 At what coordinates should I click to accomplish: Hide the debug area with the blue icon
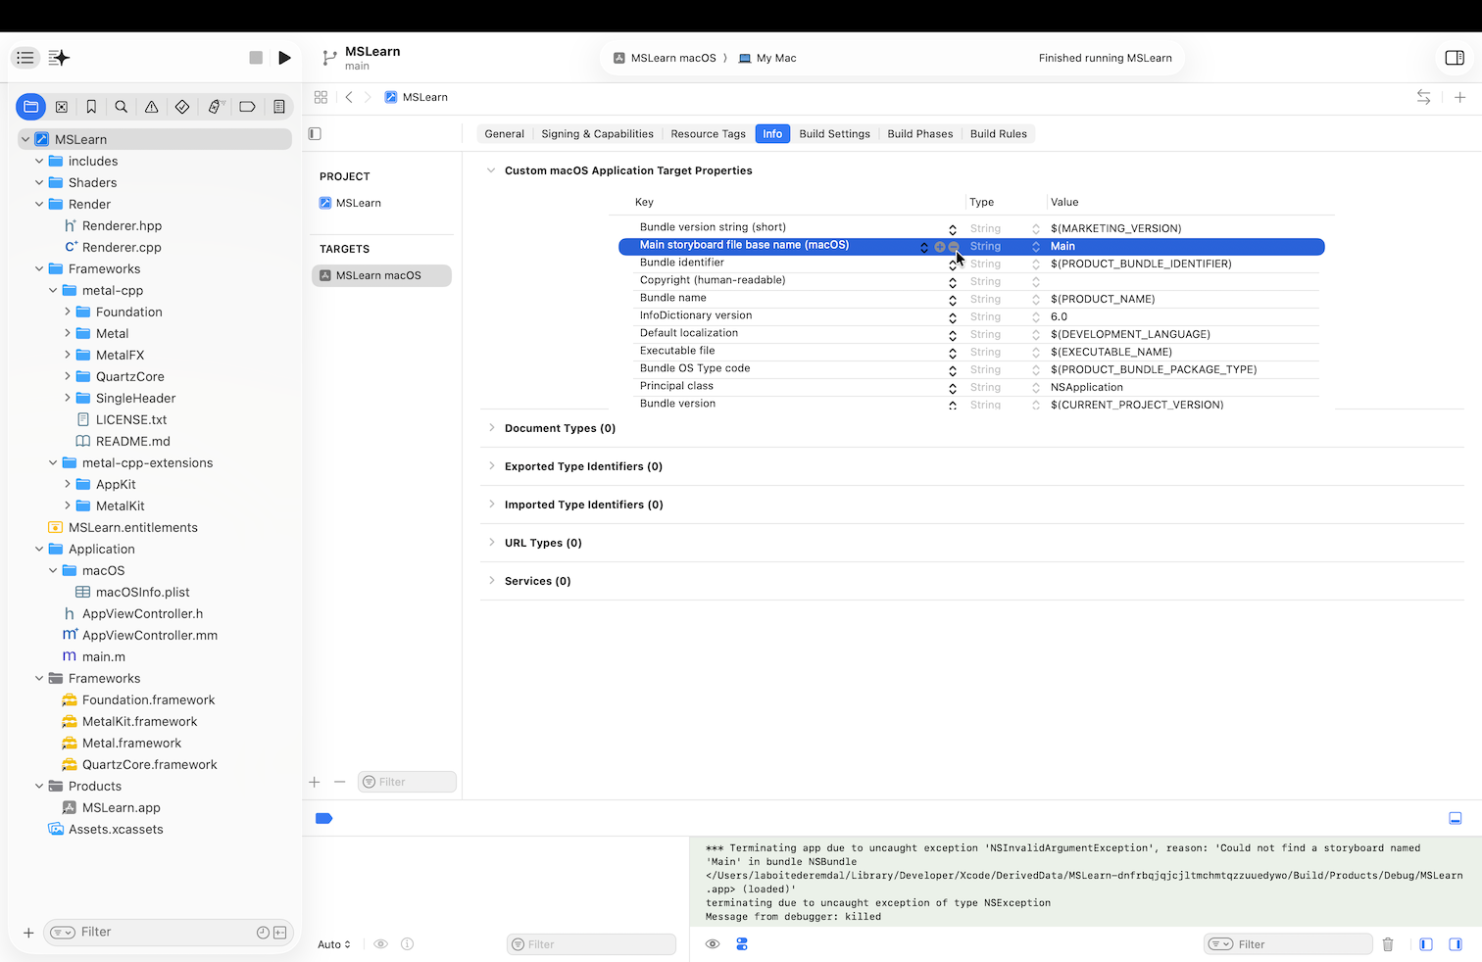point(1456,818)
